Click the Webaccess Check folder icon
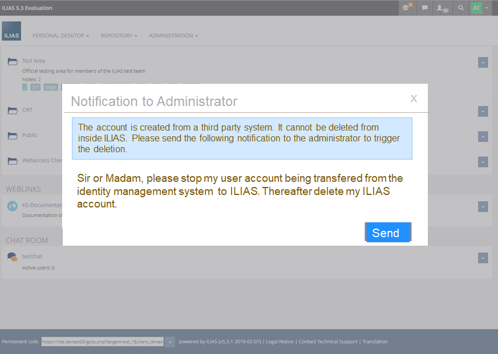 click(13, 161)
